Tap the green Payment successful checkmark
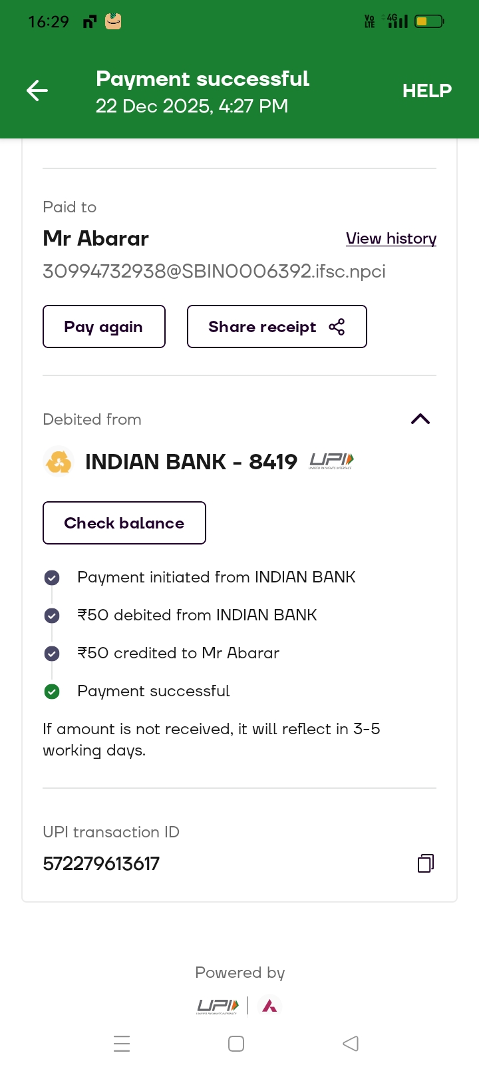 (52, 692)
